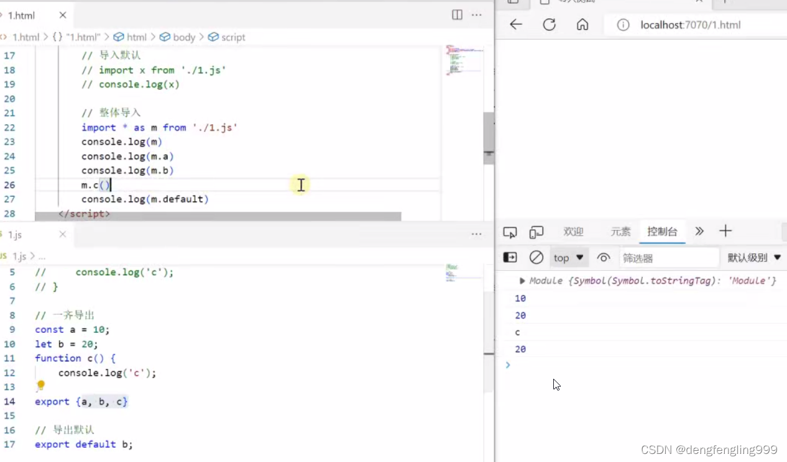Expand the Module object in console
787x462 pixels.
pyautogui.click(x=522, y=281)
